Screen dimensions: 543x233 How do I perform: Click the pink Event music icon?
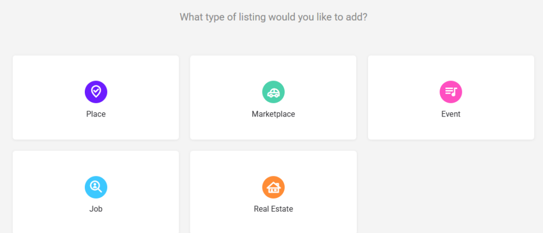click(451, 92)
